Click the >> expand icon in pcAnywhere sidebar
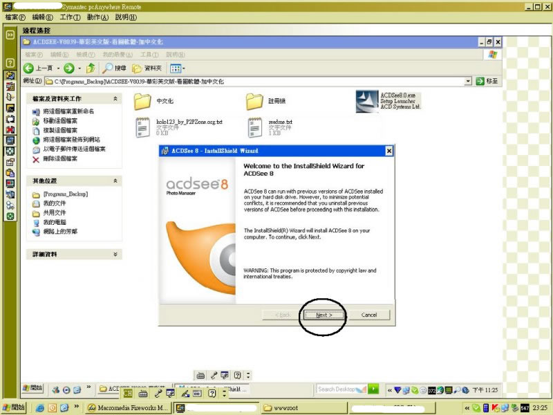The image size is (553, 415). tap(10, 35)
